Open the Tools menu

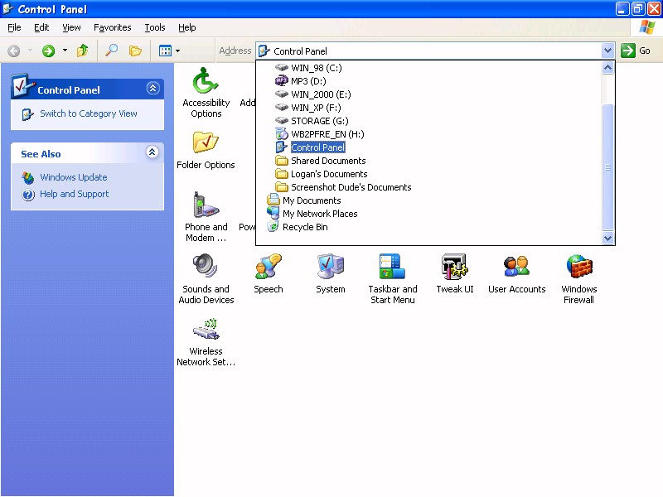(155, 27)
